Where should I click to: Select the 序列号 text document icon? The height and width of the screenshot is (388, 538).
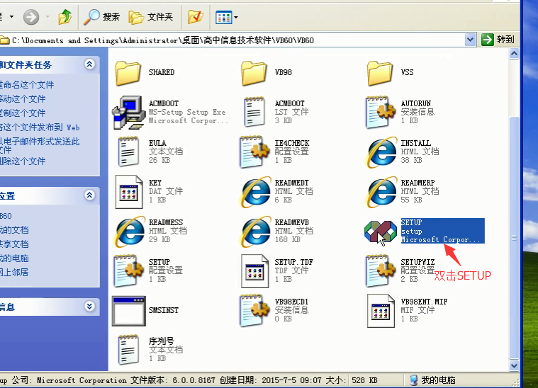128,350
